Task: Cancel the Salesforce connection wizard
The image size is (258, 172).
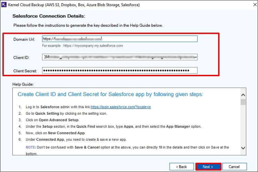Action: click(x=235, y=167)
